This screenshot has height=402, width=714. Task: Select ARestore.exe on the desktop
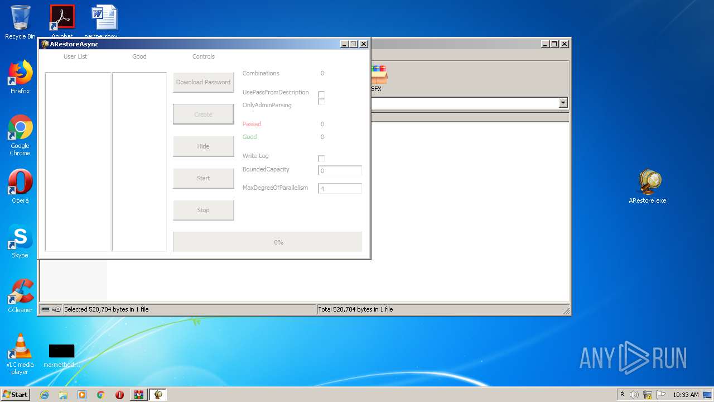coord(648,186)
